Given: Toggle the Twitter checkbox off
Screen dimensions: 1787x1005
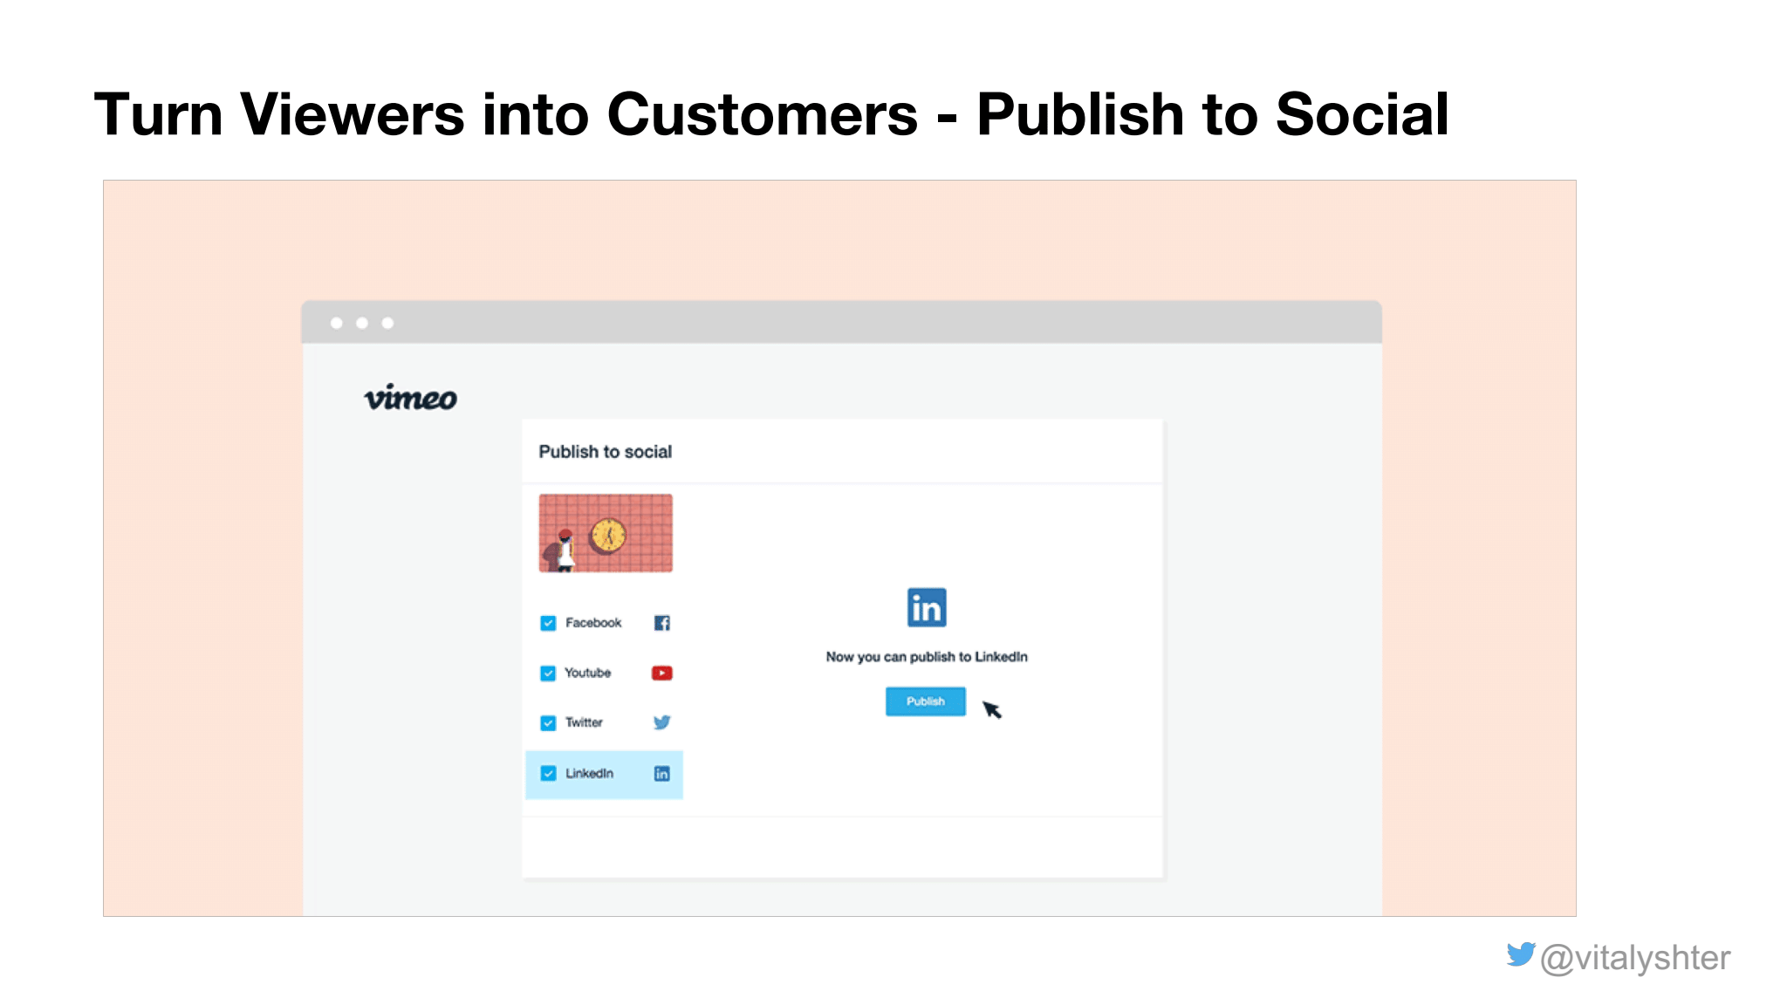Looking at the screenshot, I should click(x=549, y=721).
